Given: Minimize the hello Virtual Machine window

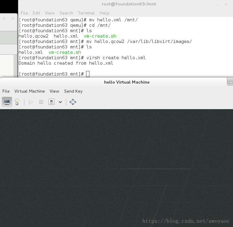Looking at the screenshot, I should coord(231,82).
